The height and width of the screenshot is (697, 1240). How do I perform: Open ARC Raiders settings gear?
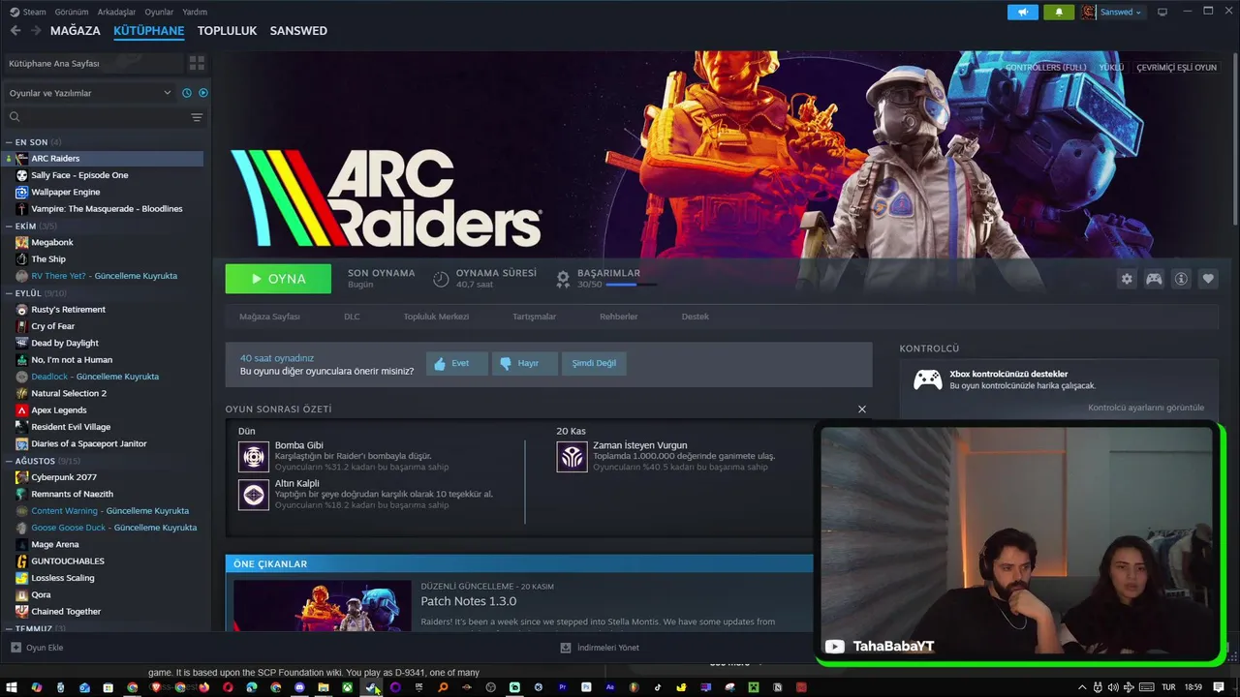pos(1127,279)
